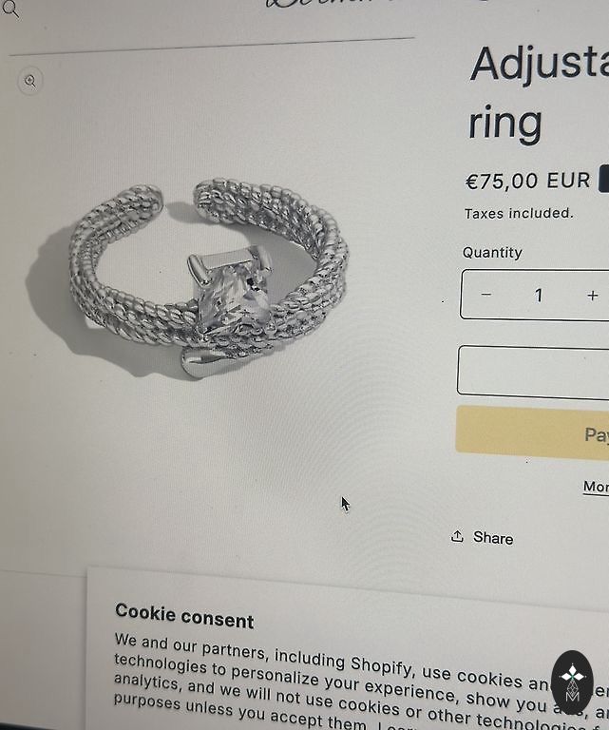Click the Share upload arrow icon
Screen dimensions: 609x730
(457, 536)
